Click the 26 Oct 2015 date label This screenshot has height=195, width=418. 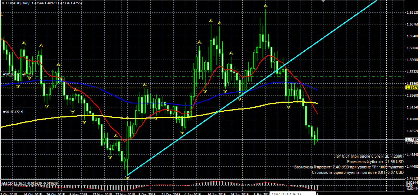tap(56, 194)
